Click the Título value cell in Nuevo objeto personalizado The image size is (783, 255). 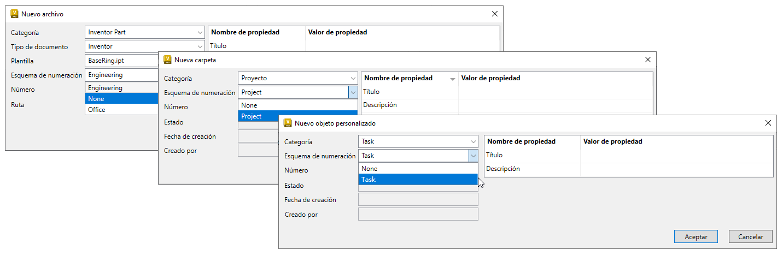coord(676,156)
